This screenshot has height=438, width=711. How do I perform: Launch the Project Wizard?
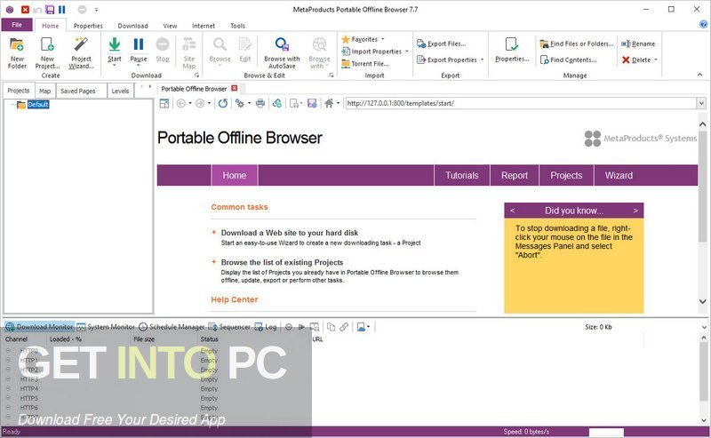pos(81,53)
